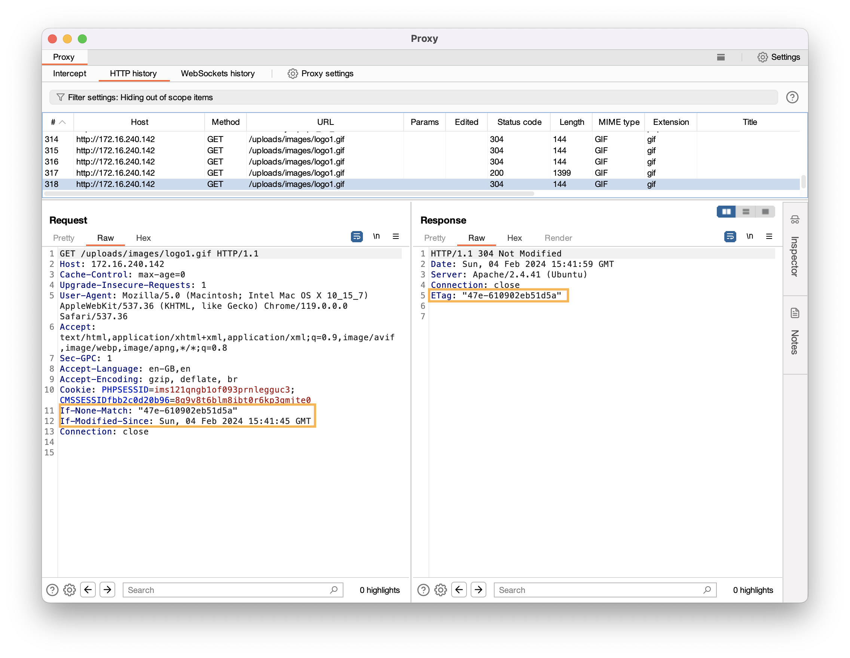
Task: Select history row 317 with status 200
Action: click(421, 173)
